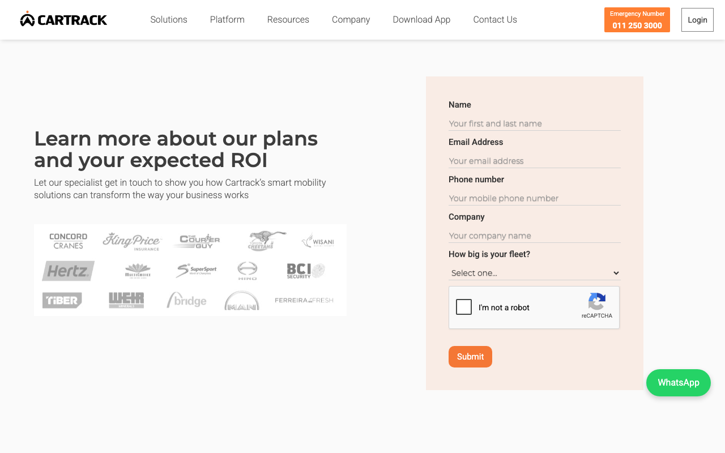Submit the contact form
The image size is (725, 453).
click(x=470, y=357)
